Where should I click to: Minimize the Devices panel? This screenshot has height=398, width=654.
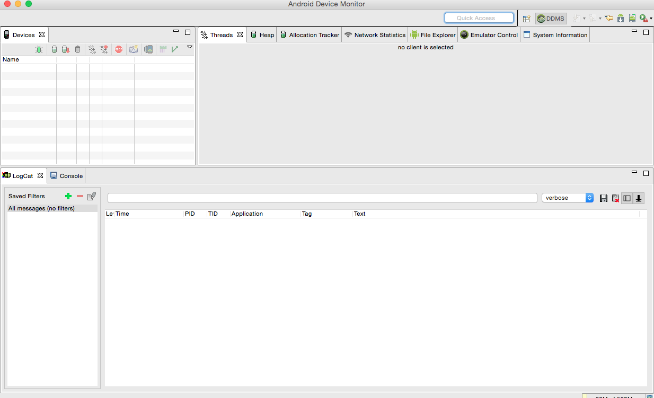point(176,32)
